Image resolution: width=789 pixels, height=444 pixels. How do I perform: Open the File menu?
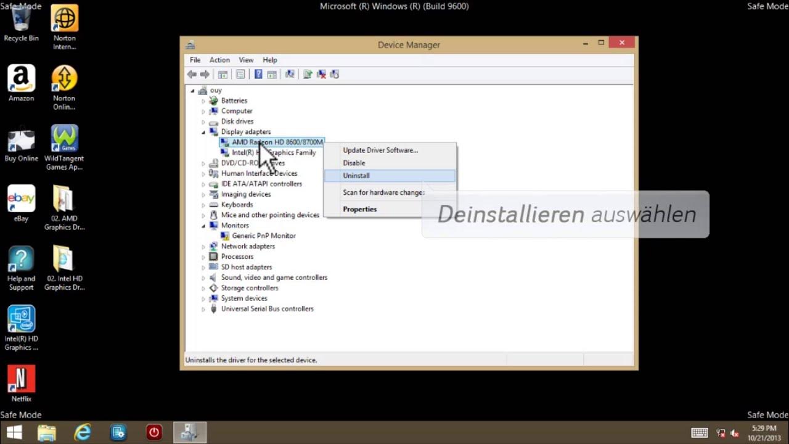tap(195, 60)
